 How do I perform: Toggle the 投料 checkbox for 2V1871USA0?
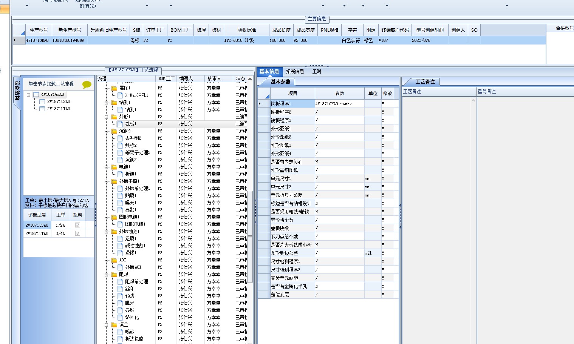[x=77, y=225]
